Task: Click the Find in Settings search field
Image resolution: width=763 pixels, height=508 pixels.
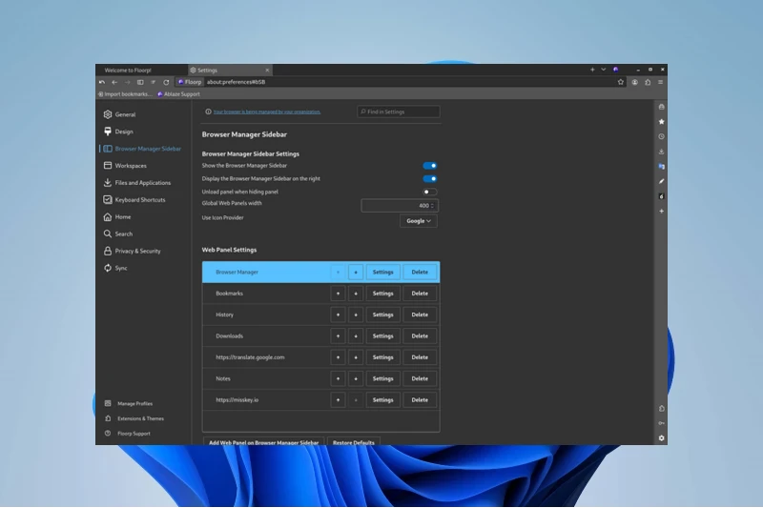Action: (398, 112)
